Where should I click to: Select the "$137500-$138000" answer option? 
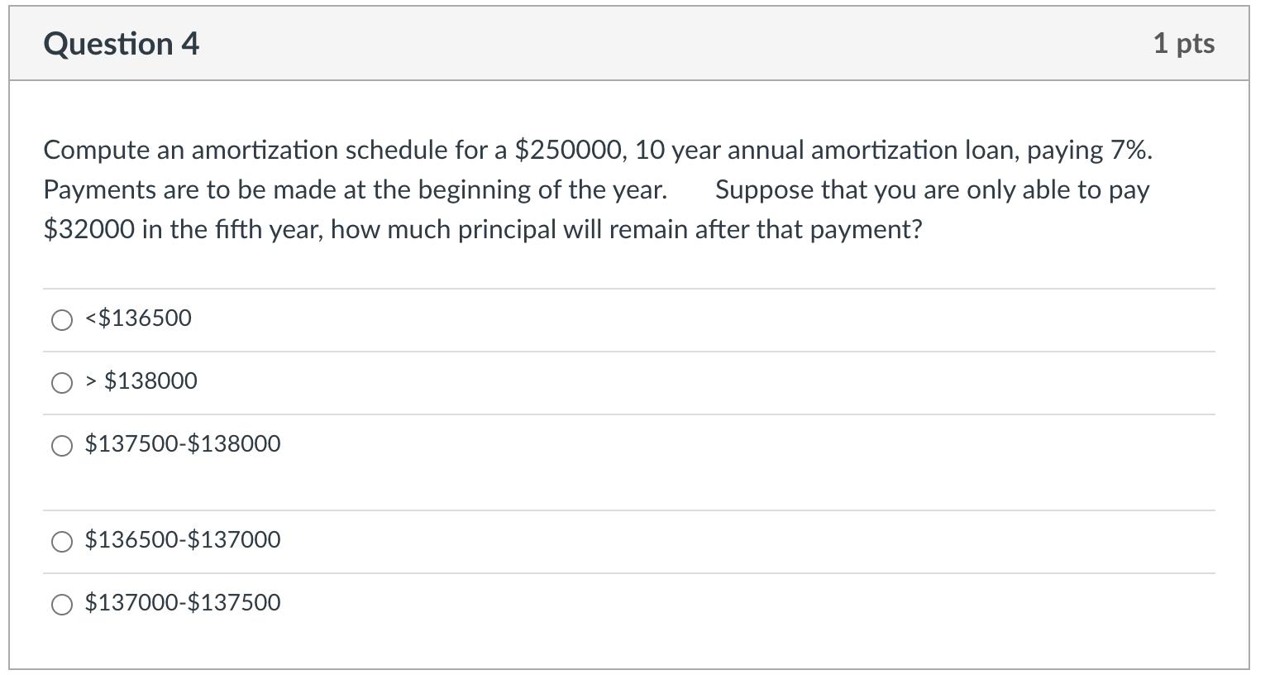tap(62, 446)
